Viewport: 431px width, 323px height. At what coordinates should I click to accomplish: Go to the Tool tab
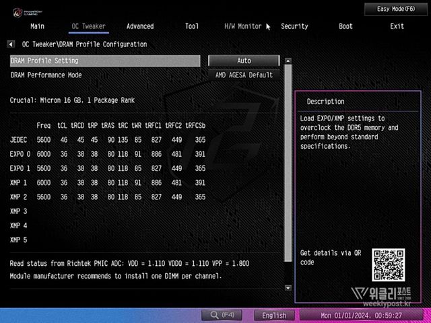(192, 26)
